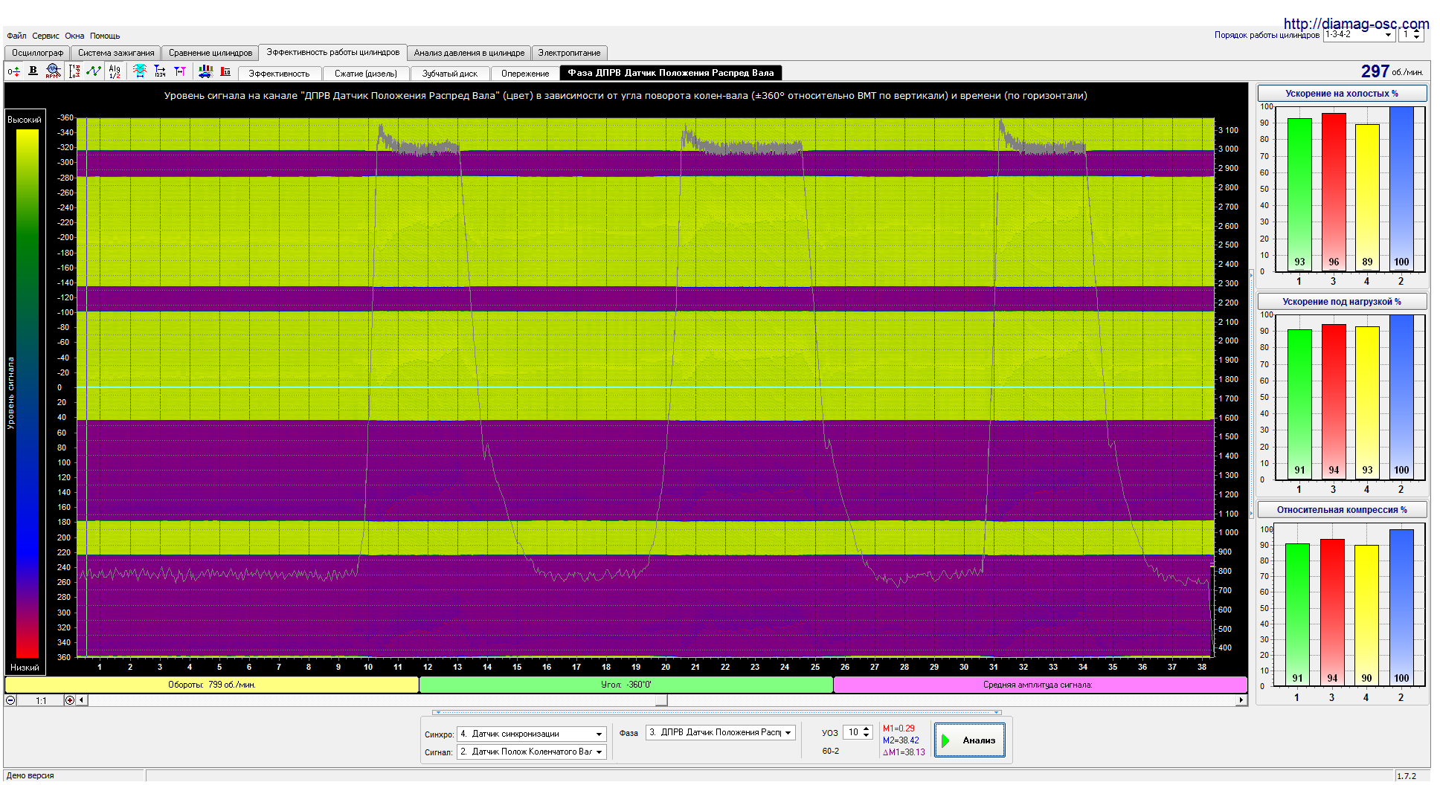Click the bold B toolbar icon
This screenshot has height=785, width=1440.
[33, 71]
